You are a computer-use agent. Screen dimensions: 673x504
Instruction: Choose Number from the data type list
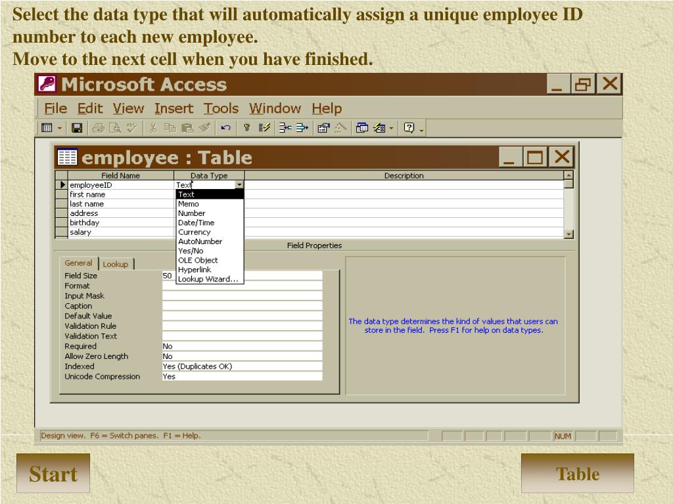[x=210, y=213]
